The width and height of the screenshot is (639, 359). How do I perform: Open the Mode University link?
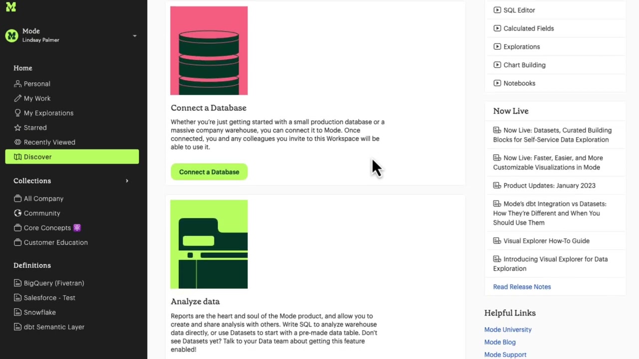pyautogui.click(x=508, y=330)
